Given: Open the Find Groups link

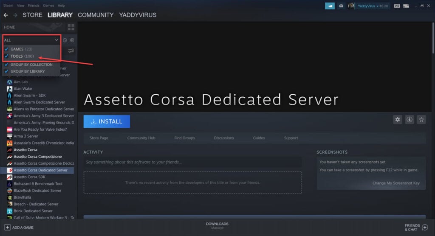Looking at the screenshot, I should [184, 138].
